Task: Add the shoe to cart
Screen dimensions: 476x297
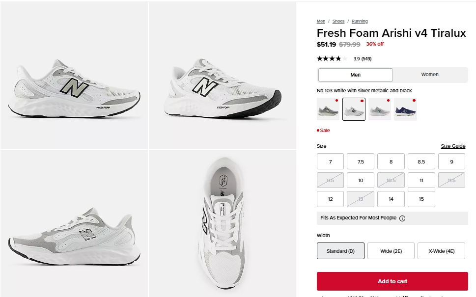Action: 392,281
